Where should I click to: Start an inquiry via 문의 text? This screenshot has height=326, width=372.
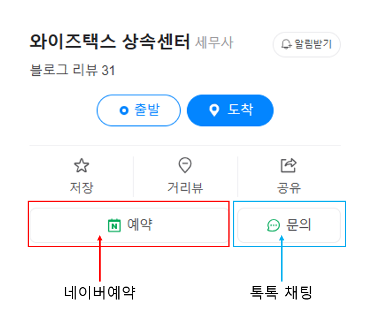point(299,224)
